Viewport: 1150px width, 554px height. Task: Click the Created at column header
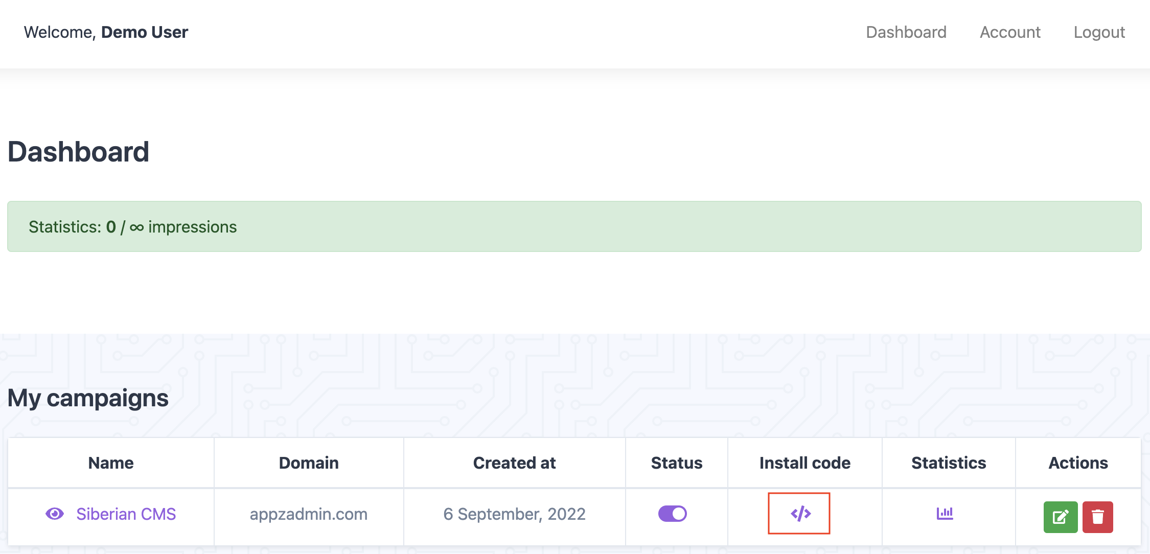[x=514, y=463]
